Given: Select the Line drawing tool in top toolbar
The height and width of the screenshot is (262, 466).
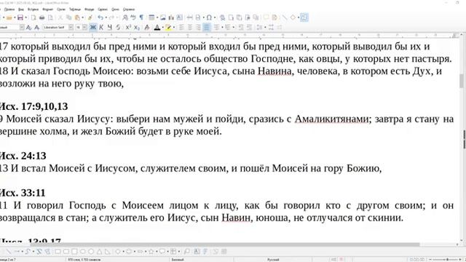Looking at the screenshot, I should tap(285, 17).
